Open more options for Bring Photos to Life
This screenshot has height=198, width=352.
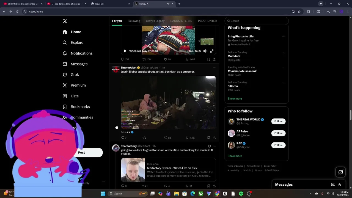coord(284,37)
